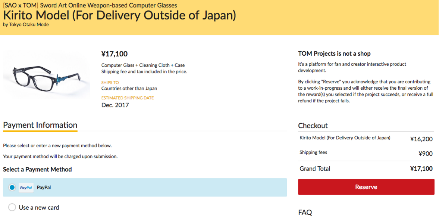
Task: Click the PayPal payment method label
Action: 44,188
